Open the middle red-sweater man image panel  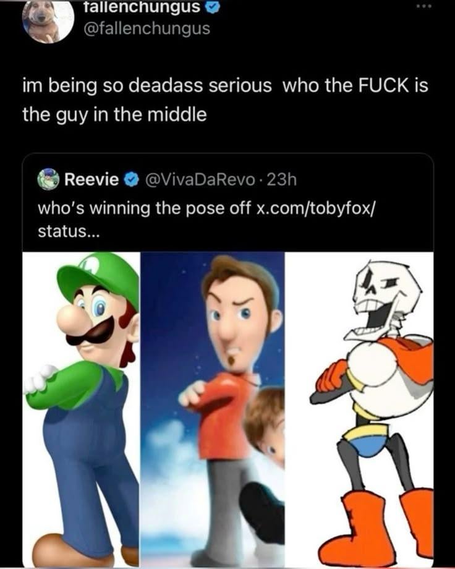point(212,408)
